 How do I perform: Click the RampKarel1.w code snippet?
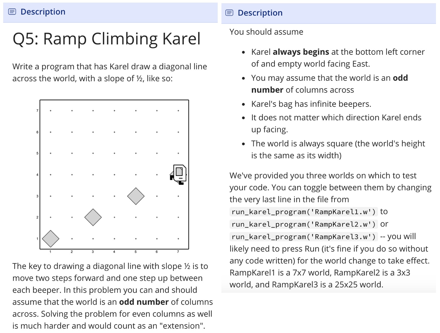pyautogui.click(x=303, y=212)
